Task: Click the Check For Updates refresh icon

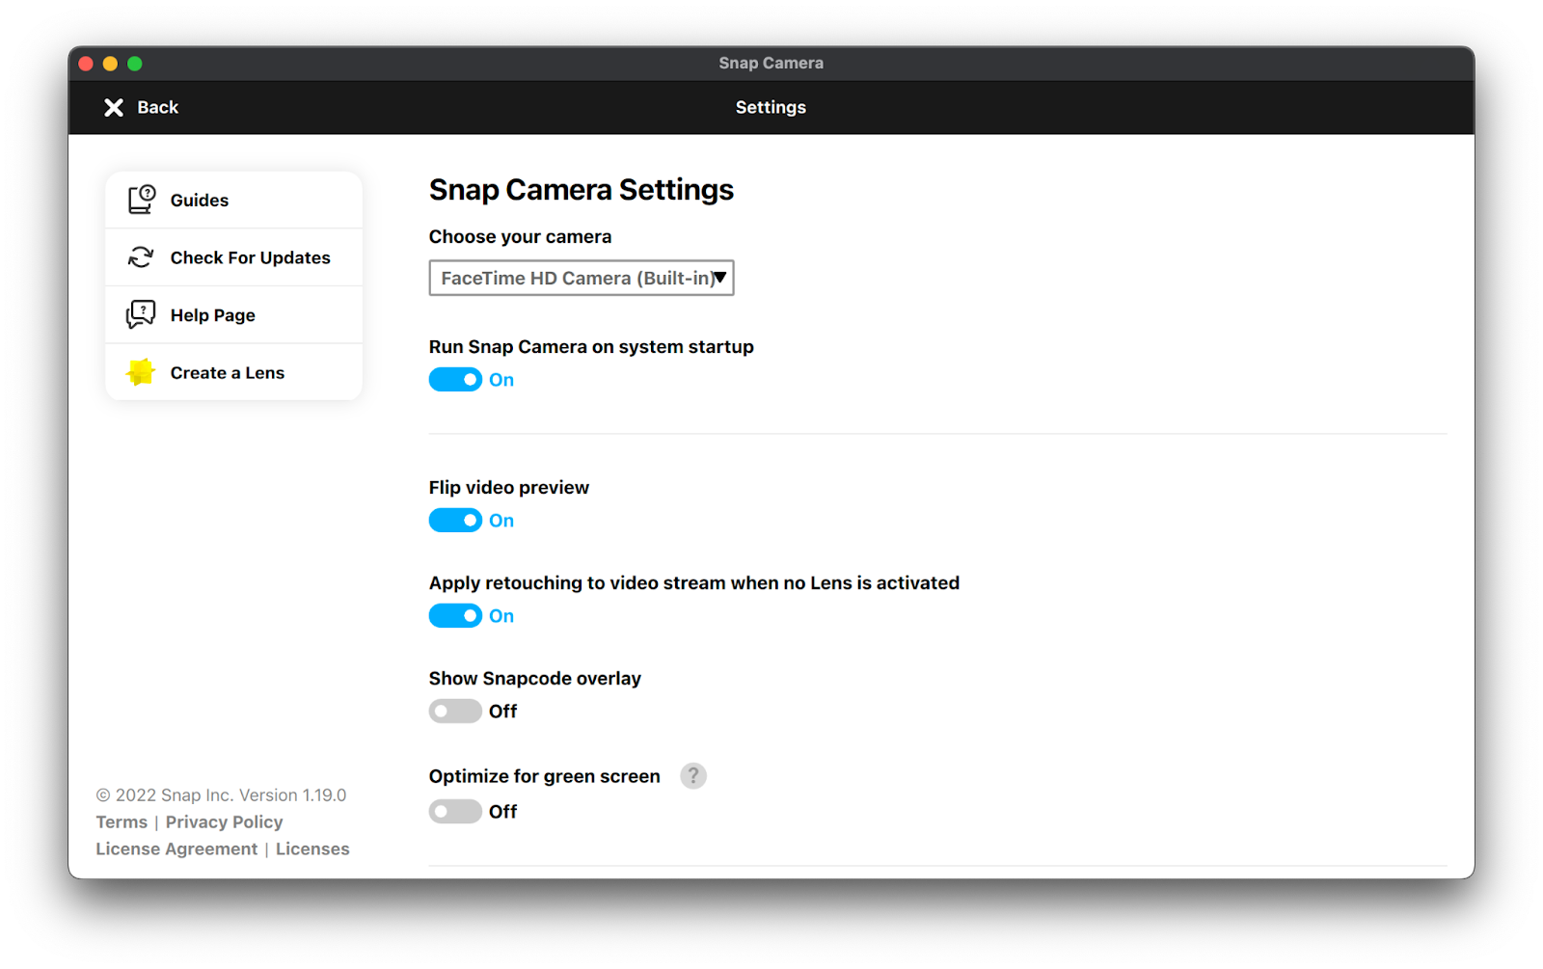Action: tap(141, 257)
